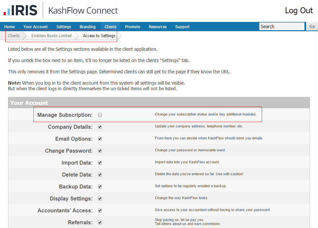Screen dimensions: 318x228
Task: Untick the Delete Data checkbox
Action: pos(100,175)
